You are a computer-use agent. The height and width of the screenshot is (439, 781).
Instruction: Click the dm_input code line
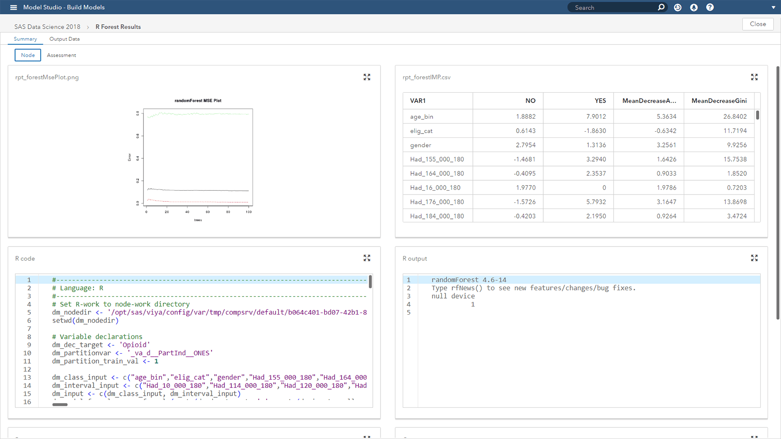point(146,393)
